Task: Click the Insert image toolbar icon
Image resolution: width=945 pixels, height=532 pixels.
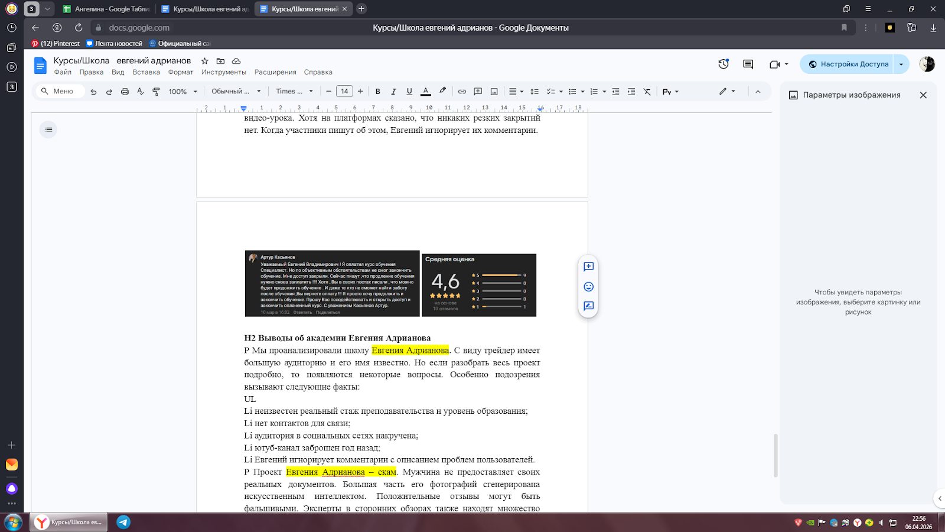Action: [494, 92]
